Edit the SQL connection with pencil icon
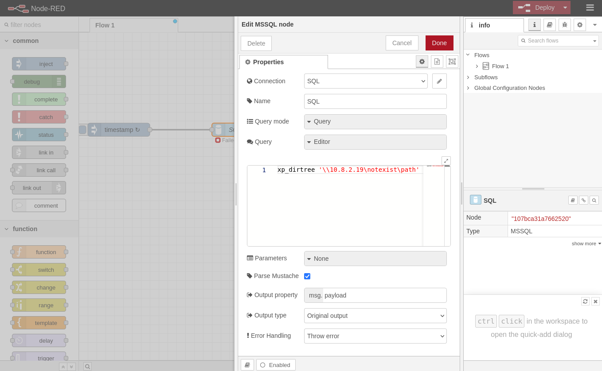This screenshot has height=371, width=602. click(x=439, y=81)
